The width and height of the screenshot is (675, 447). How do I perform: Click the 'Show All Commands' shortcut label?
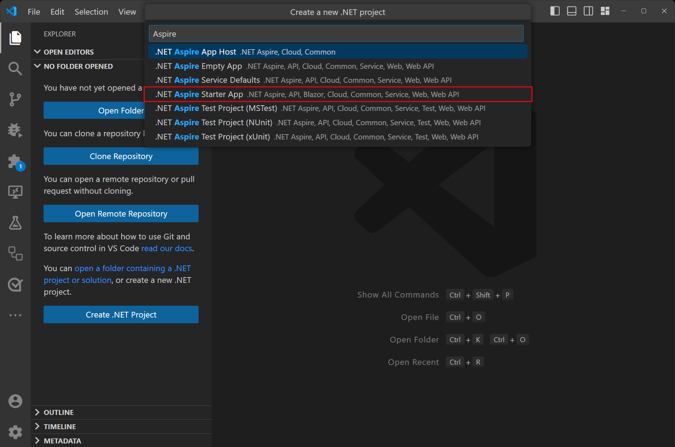[398, 295]
